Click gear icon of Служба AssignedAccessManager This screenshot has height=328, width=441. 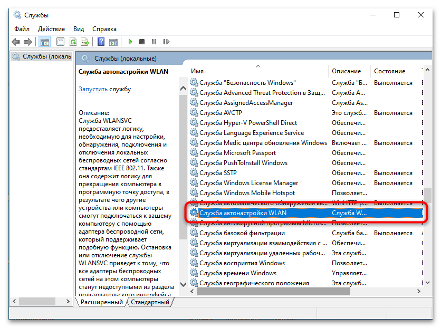(194, 103)
